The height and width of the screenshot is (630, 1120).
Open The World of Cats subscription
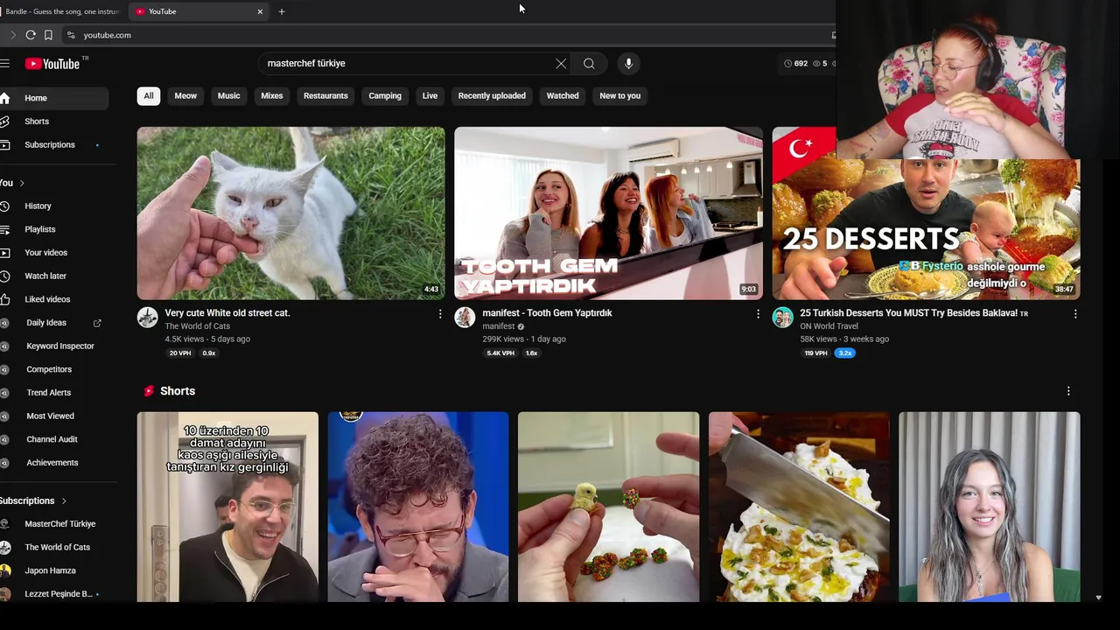(x=53, y=547)
